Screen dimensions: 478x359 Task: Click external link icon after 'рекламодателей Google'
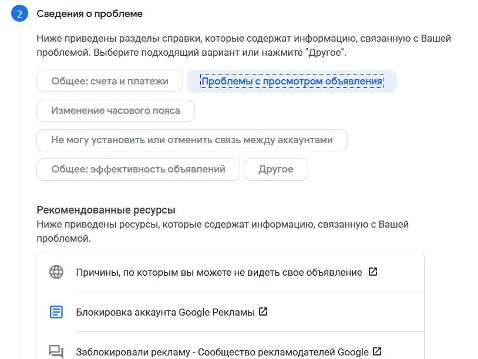coord(377,351)
